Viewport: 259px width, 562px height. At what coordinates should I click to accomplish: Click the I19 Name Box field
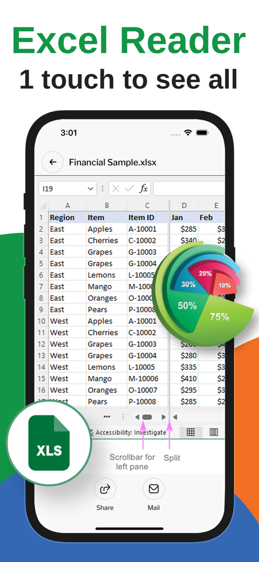pyautogui.click(x=67, y=189)
